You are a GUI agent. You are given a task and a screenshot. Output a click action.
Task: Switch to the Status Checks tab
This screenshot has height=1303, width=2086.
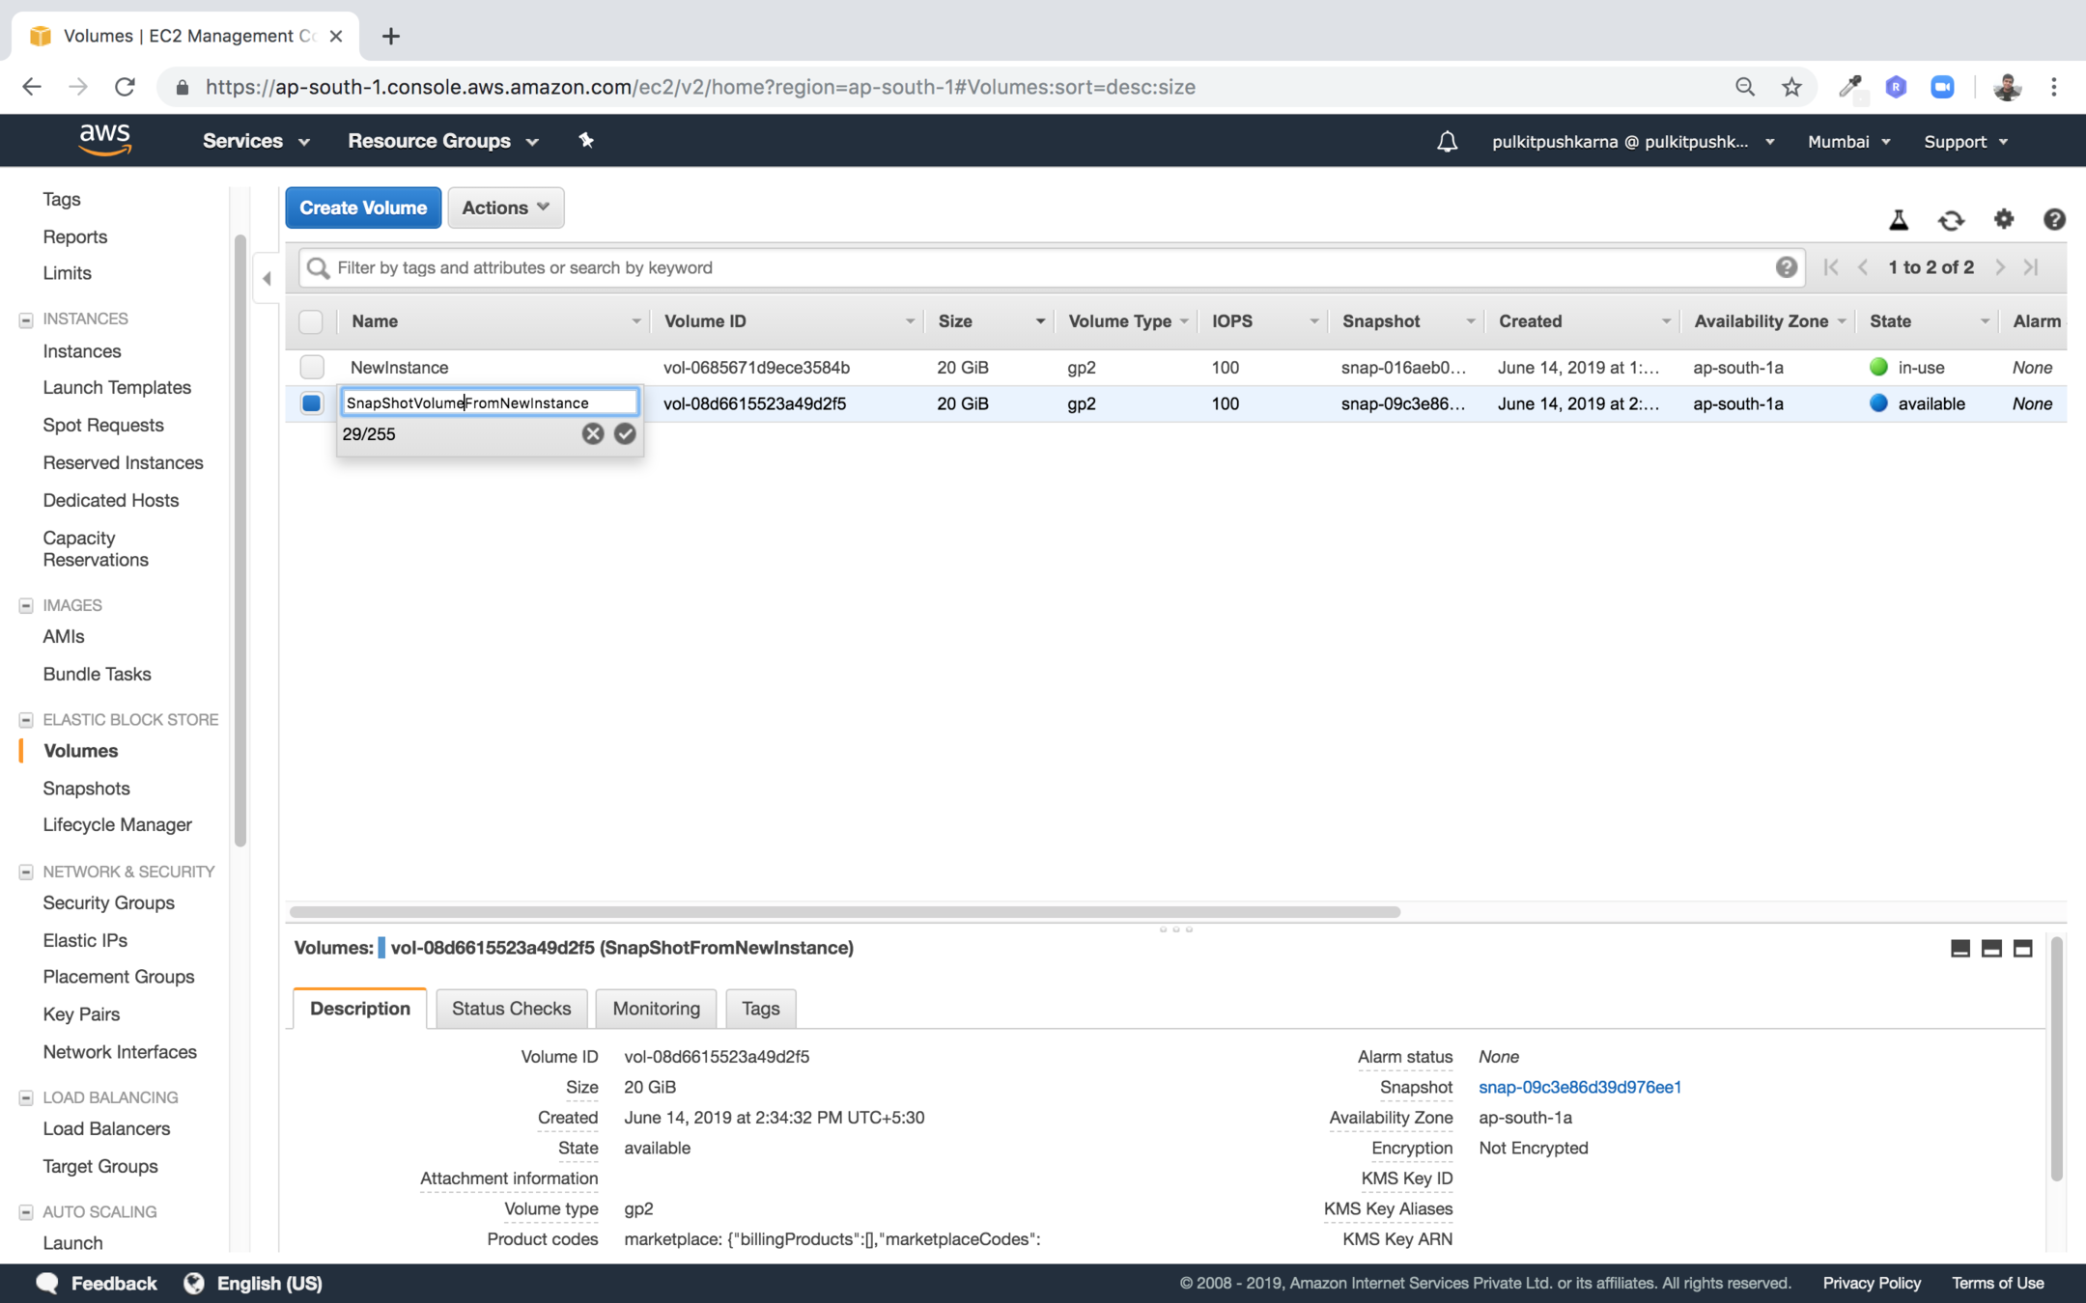[511, 1009]
